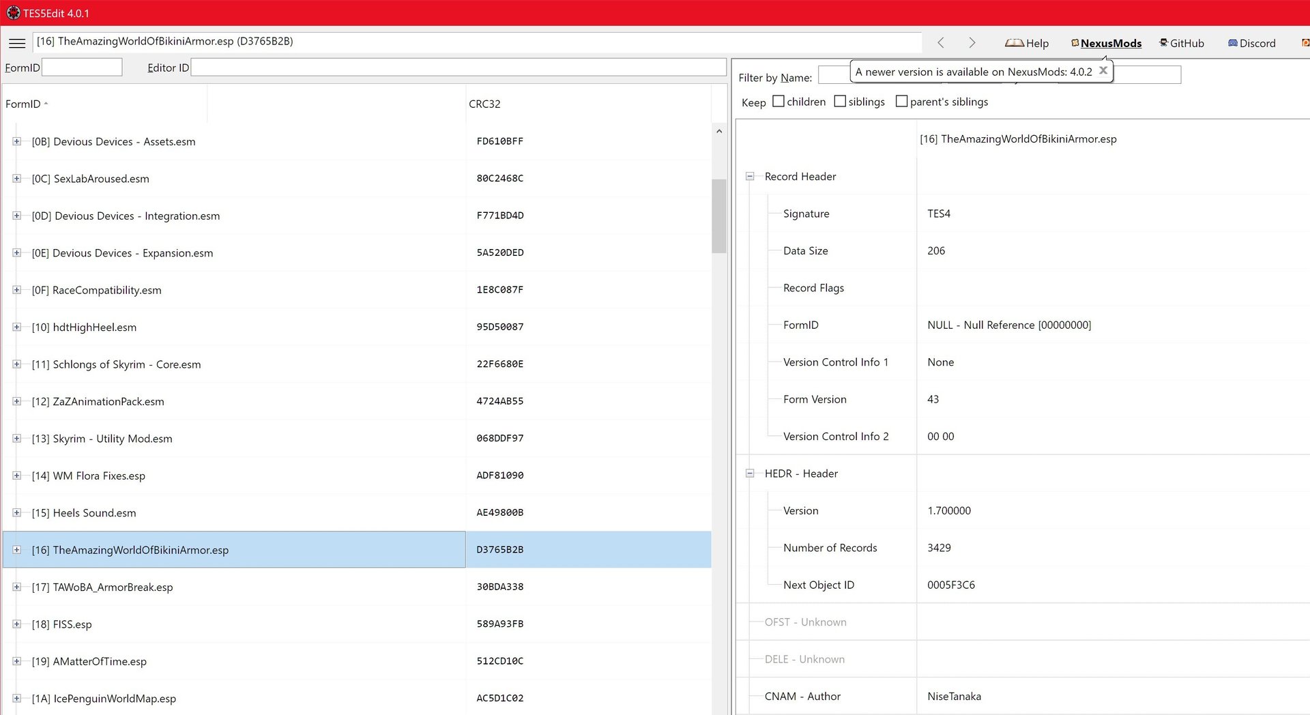Expand FISS.esp node
Screen dimensions: 1310x715
click(x=16, y=624)
